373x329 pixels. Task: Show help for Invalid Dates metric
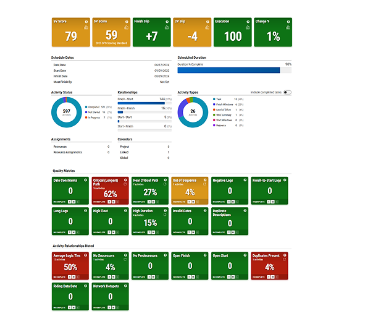pyautogui.click(x=205, y=211)
